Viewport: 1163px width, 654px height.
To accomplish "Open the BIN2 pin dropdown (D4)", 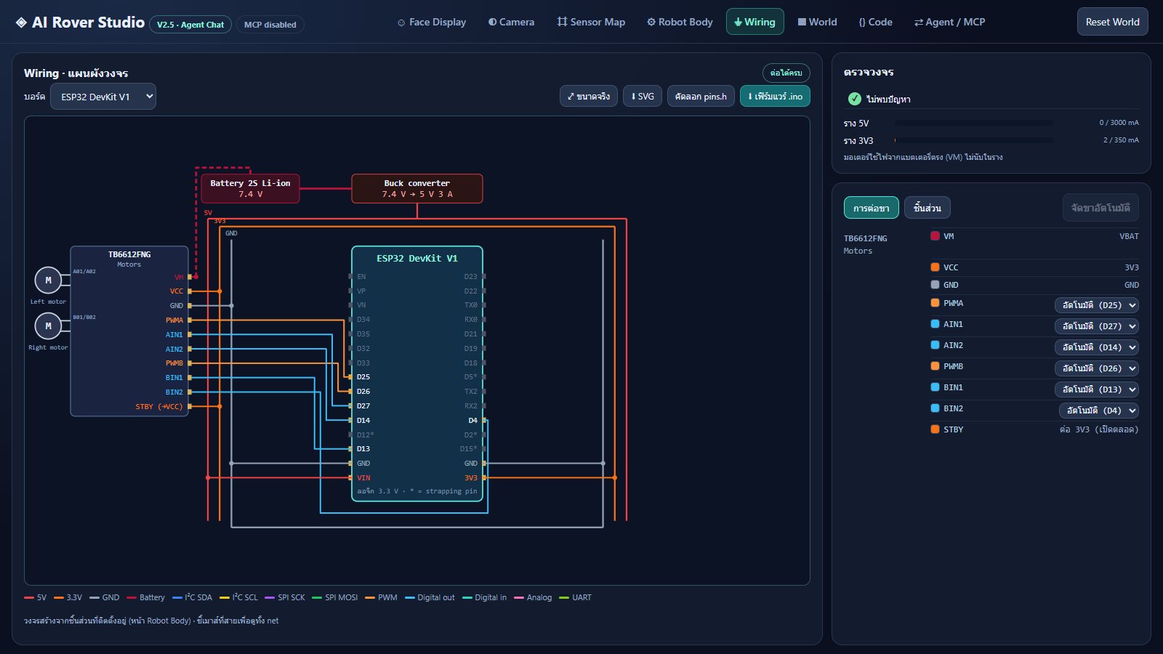I will tap(1099, 411).
